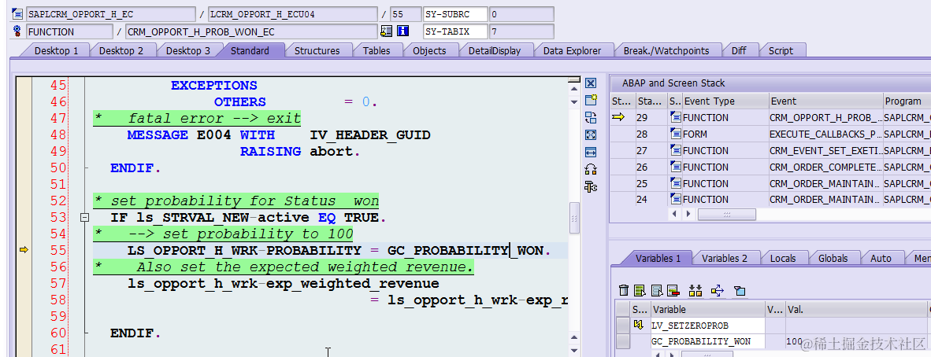
Task: Click the Event Type column header
Action: 725,101
